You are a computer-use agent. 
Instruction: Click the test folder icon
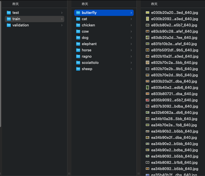(x=8, y=13)
